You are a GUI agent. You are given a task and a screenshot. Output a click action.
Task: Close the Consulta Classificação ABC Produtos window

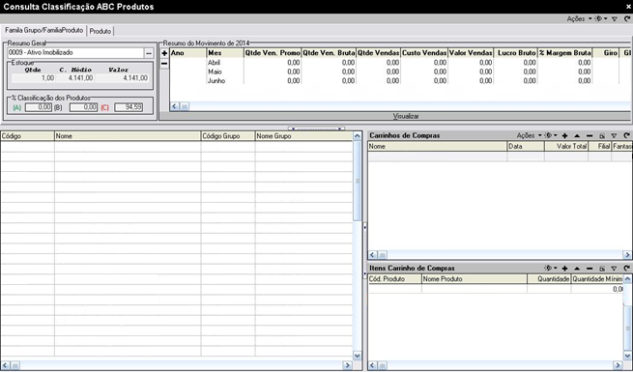pyautogui.click(x=628, y=7)
